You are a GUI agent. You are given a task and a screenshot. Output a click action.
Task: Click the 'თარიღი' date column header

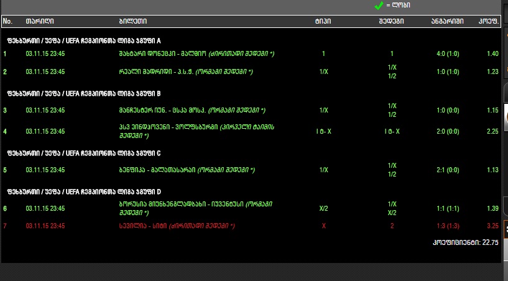pos(40,21)
